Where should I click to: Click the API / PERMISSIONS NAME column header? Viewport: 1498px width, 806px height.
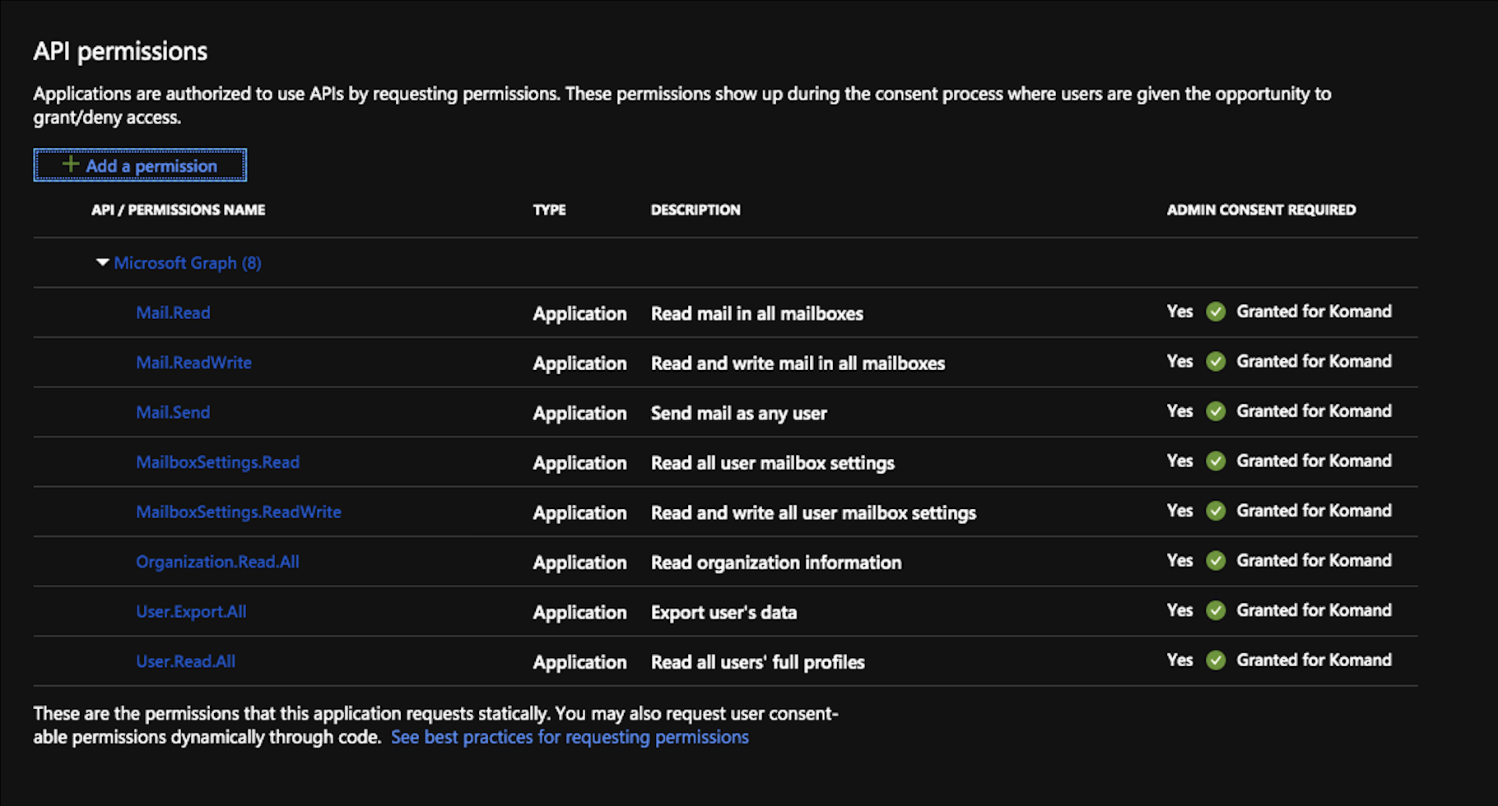click(178, 210)
